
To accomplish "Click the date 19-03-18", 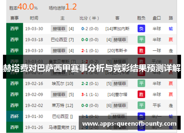I will (x=34, y=40).
